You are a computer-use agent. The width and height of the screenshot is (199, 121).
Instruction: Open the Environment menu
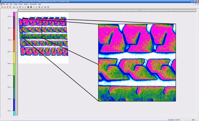pos(33,4)
